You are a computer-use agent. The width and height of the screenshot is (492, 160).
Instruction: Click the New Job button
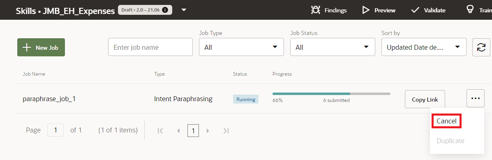[41, 47]
